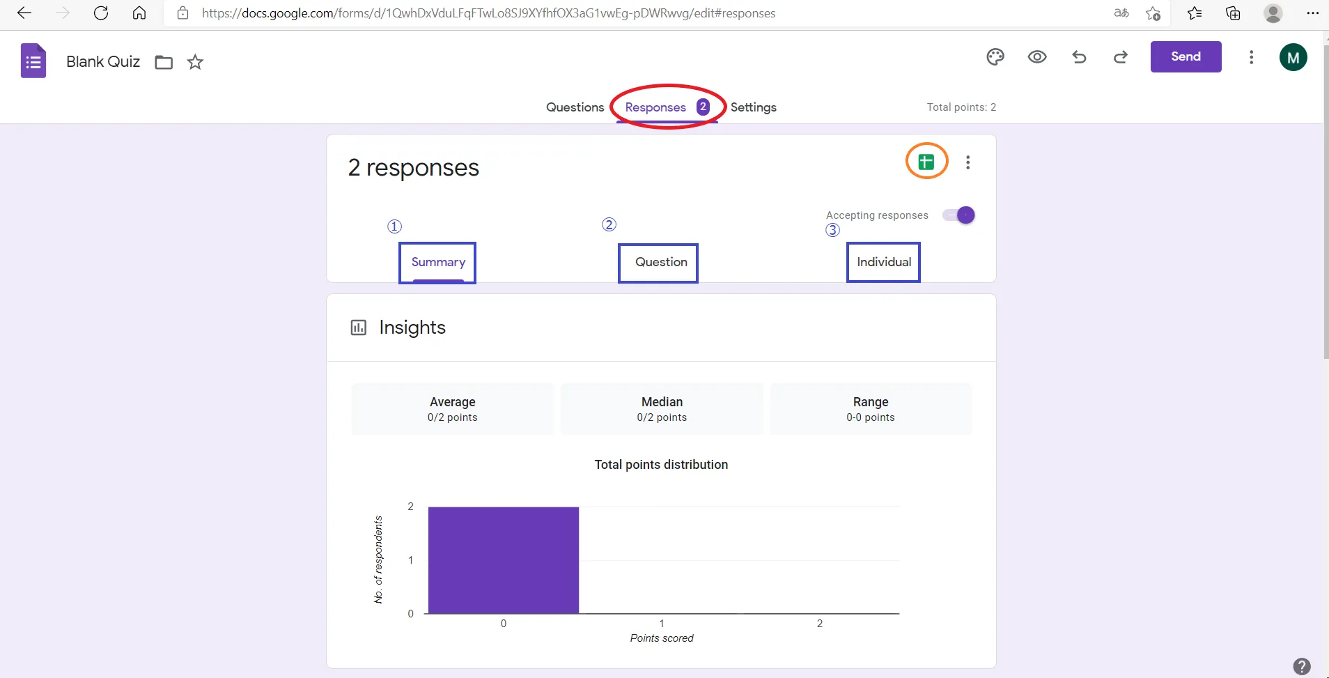Open the Settings tab

click(x=753, y=107)
